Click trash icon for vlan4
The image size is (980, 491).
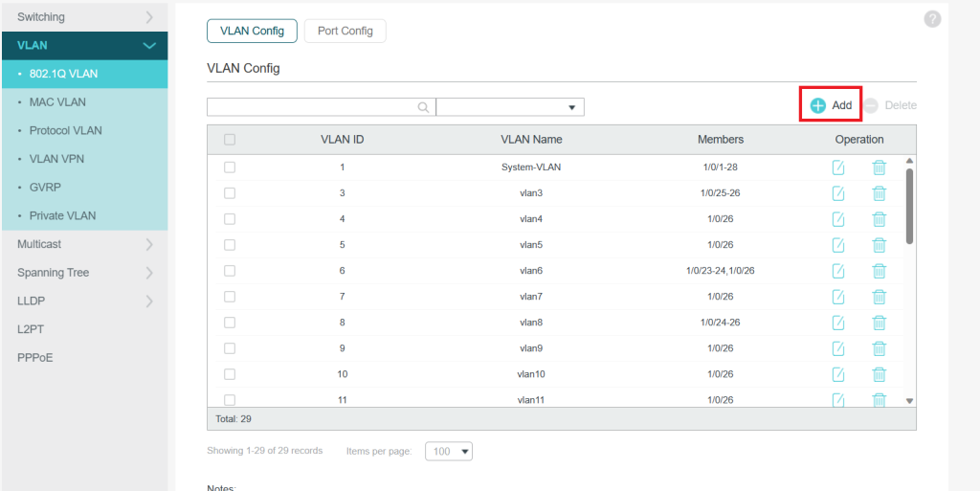pyautogui.click(x=879, y=219)
